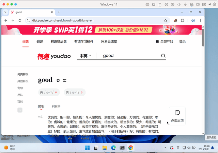
Task: Open the 全部产品 products grid
Action: click(165, 41)
